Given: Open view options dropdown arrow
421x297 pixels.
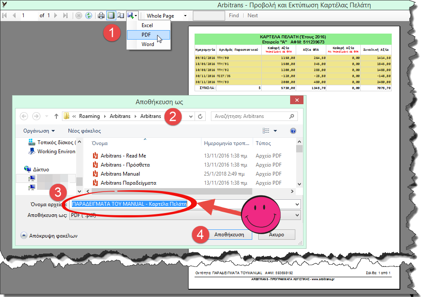Looking at the screenshot, I should (275, 131).
